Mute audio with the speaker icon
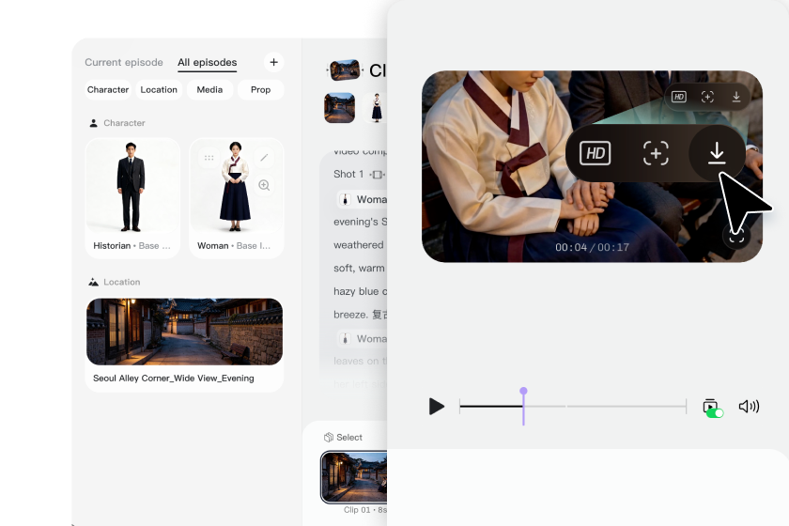The image size is (789, 526). click(x=749, y=406)
